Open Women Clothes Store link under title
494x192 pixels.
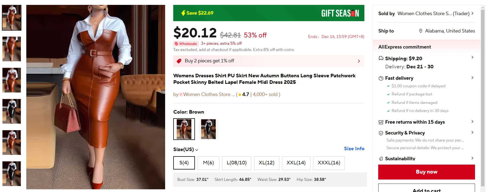(x=207, y=94)
